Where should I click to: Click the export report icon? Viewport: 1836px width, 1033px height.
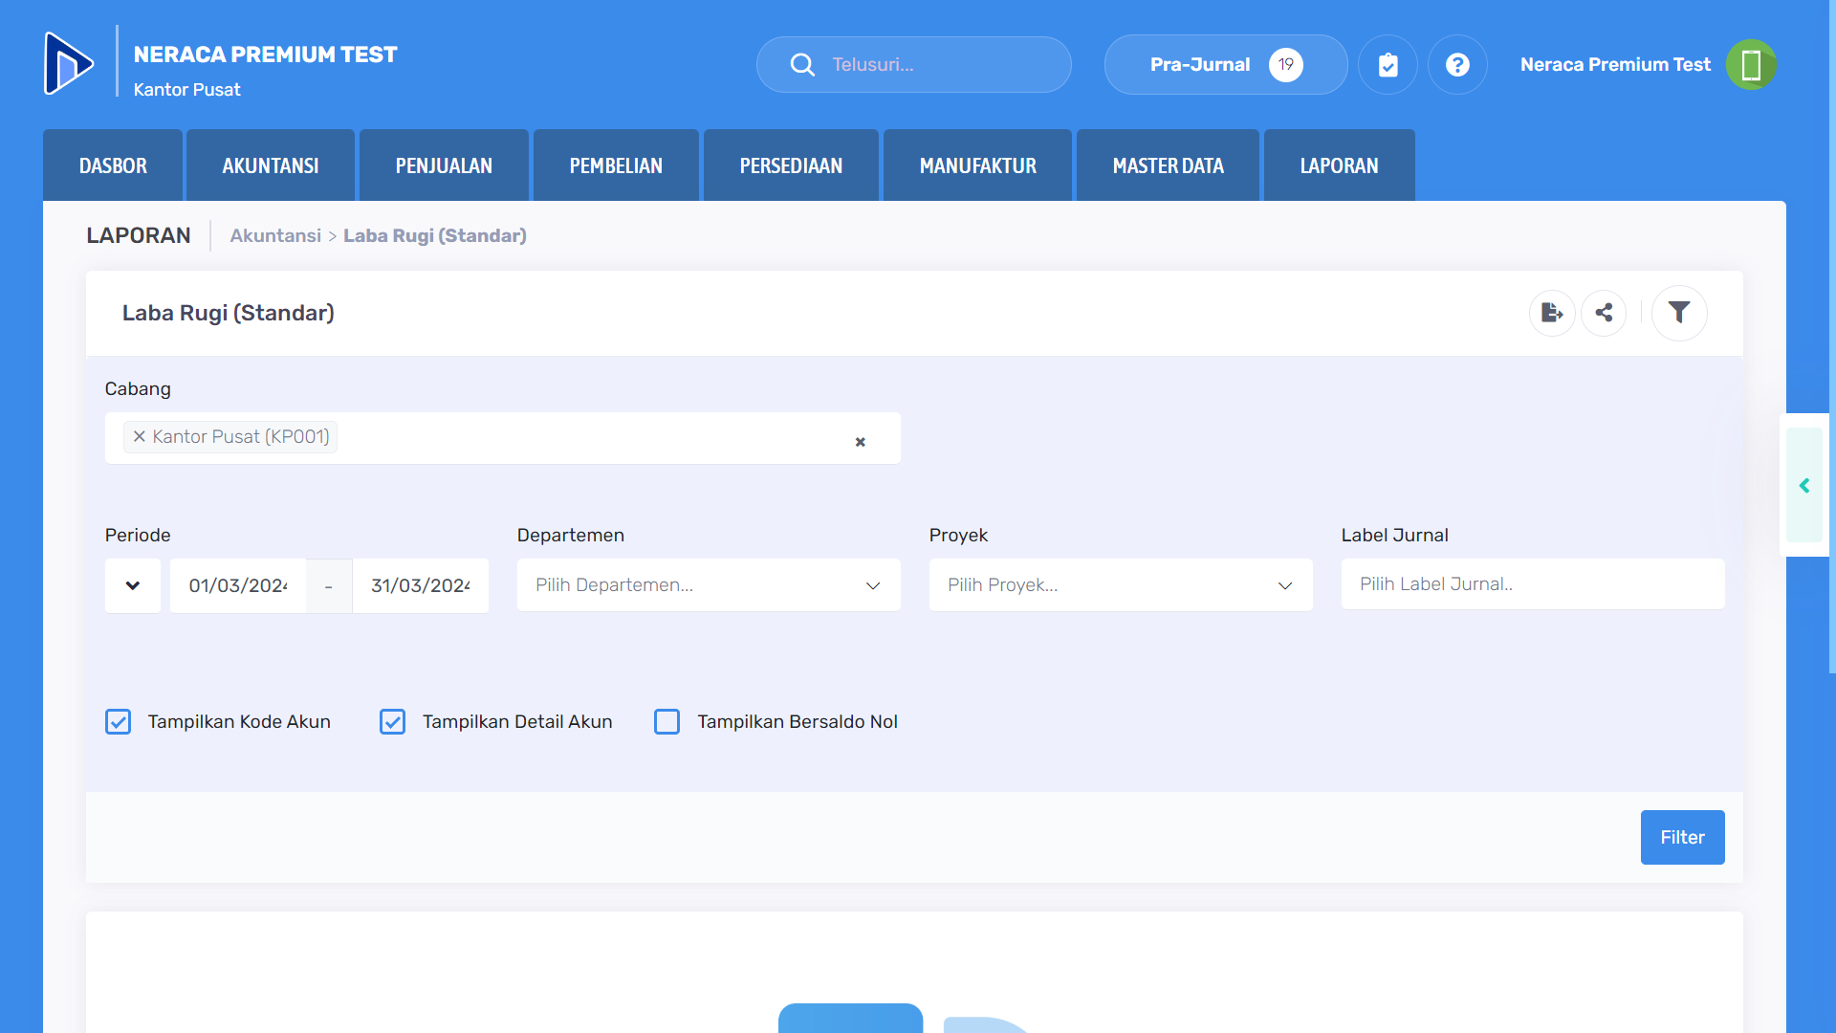point(1552,313)
